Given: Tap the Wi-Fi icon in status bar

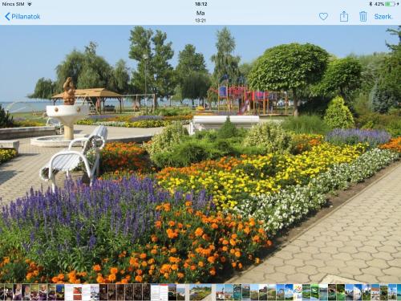Looking at the screenshot, I should click(30, 4).
